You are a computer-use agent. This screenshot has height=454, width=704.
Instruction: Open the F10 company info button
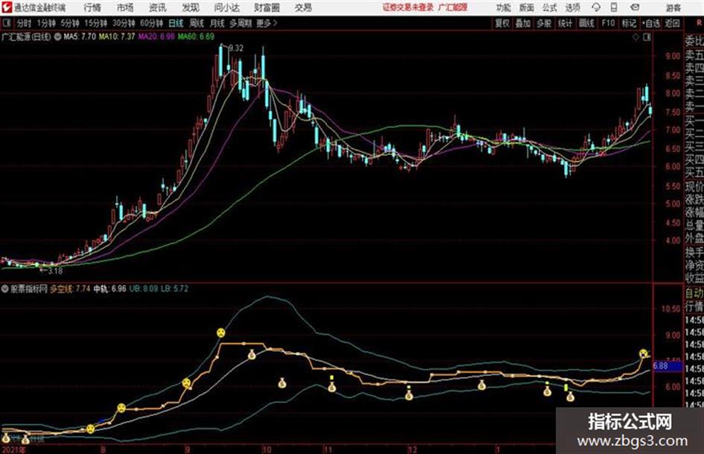click(608, 23)
